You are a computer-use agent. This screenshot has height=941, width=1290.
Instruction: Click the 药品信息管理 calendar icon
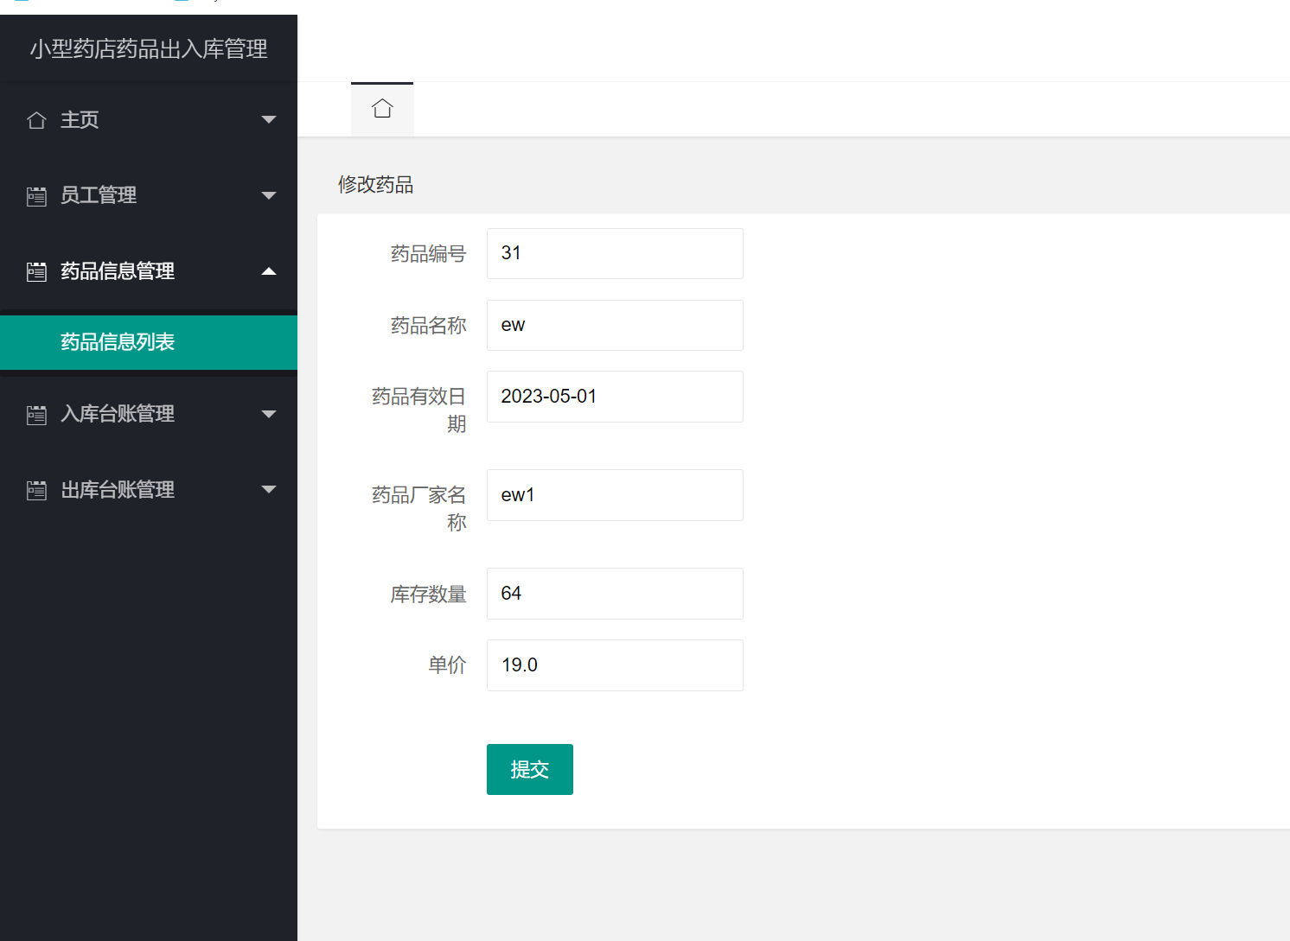[36, 272]
